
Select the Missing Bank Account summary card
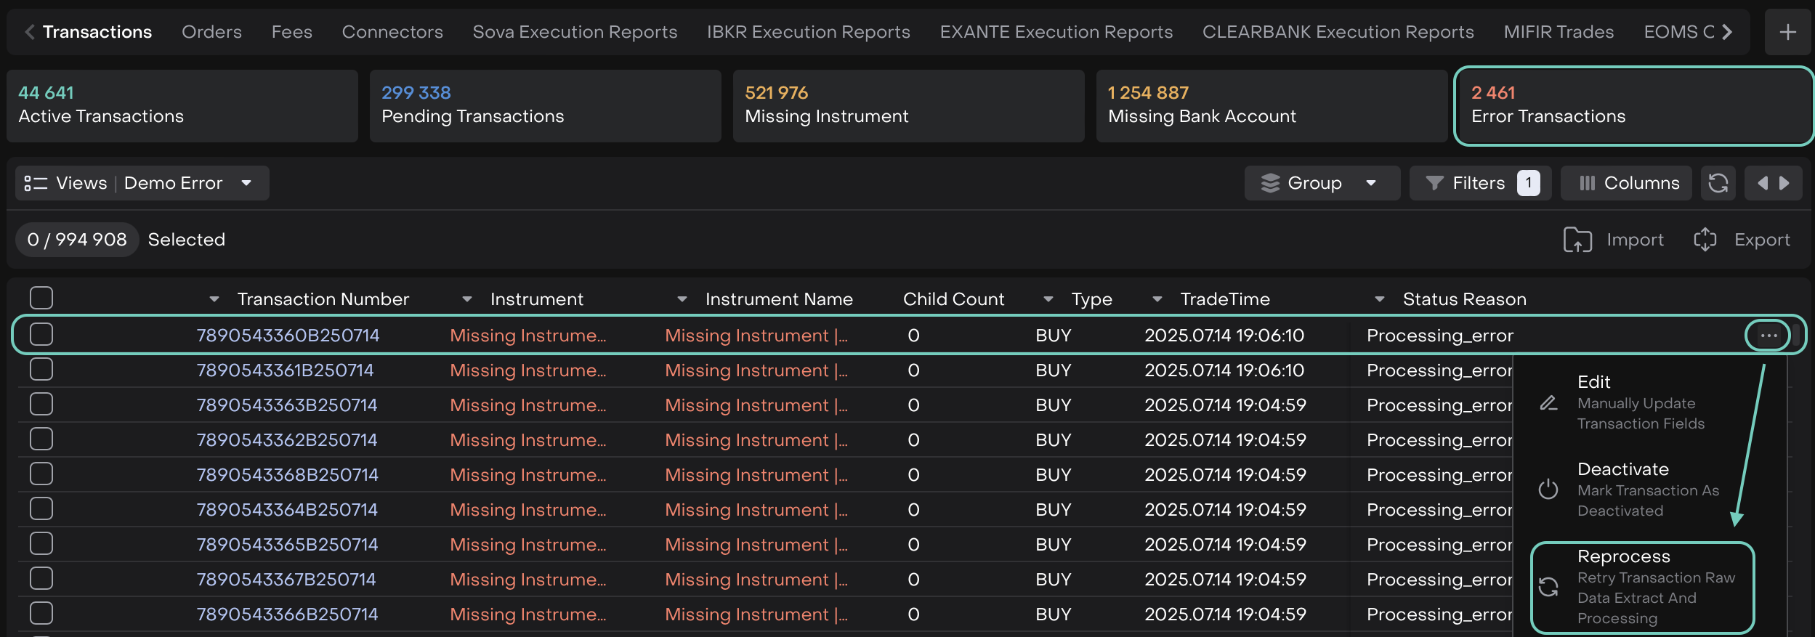(x=1271, y=106)
